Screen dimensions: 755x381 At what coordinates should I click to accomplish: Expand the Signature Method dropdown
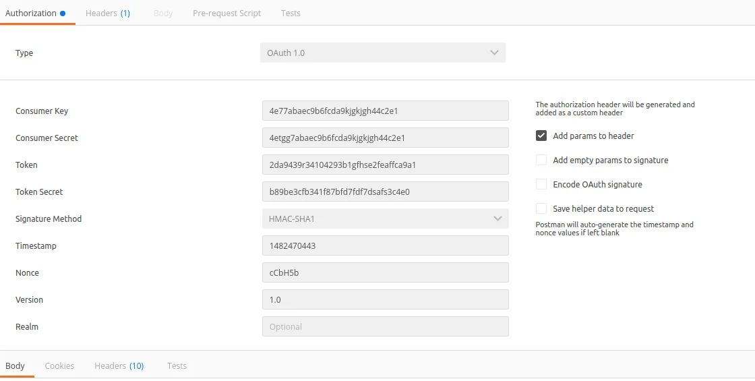pyautogui.click(x=385, y=218)
